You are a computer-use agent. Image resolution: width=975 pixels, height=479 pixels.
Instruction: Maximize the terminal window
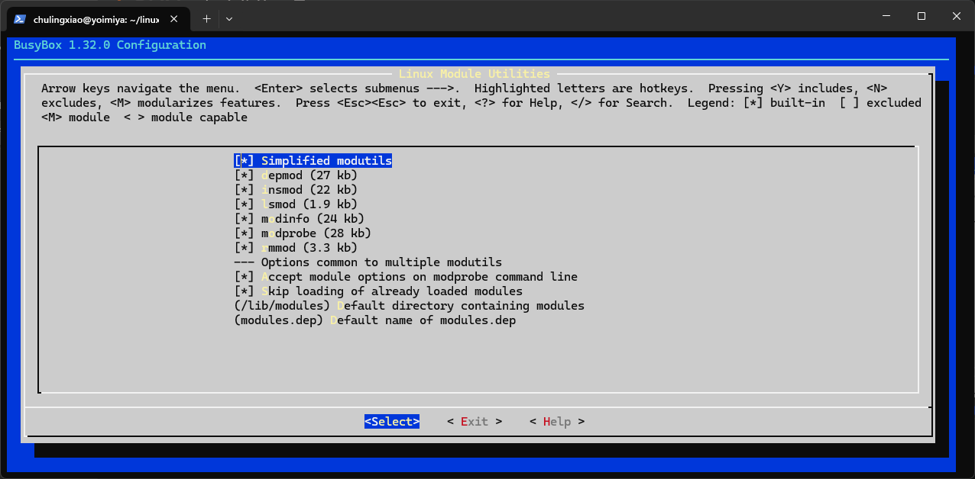click(922, 16)
